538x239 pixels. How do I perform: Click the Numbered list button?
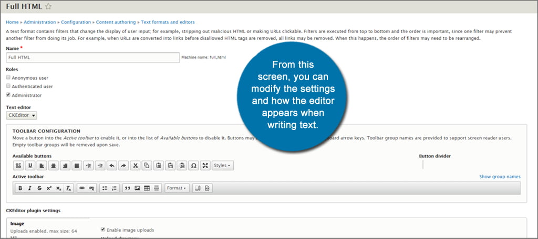coord(115,188)
